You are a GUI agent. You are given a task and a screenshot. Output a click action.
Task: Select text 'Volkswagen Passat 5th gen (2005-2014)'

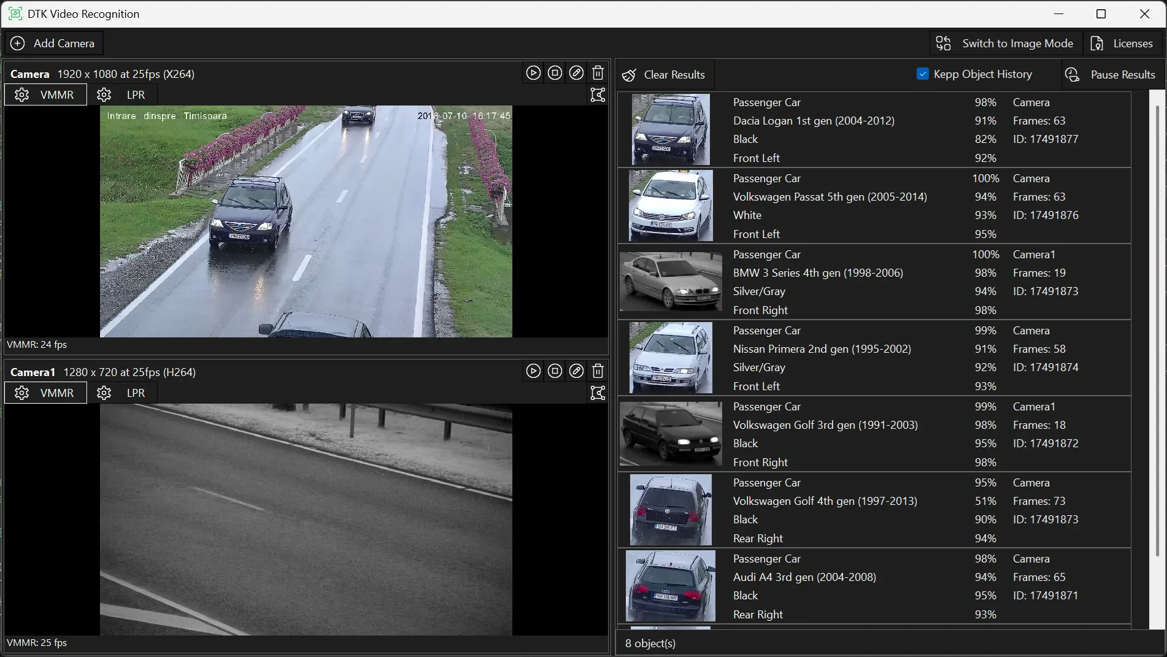click(830, 197)
